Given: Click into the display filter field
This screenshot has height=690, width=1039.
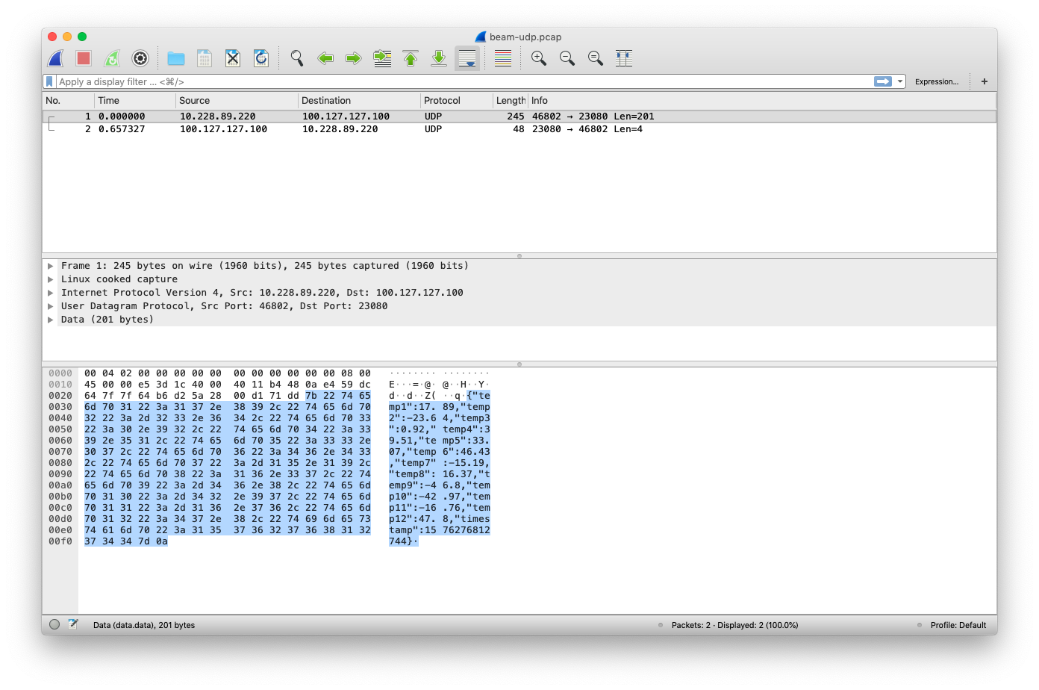Looking at the screenshot, I should [x=463, y=81].
